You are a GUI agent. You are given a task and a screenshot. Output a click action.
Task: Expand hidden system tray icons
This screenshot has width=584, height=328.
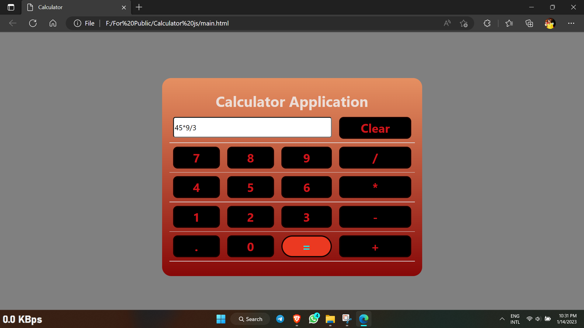click(502, 319)
